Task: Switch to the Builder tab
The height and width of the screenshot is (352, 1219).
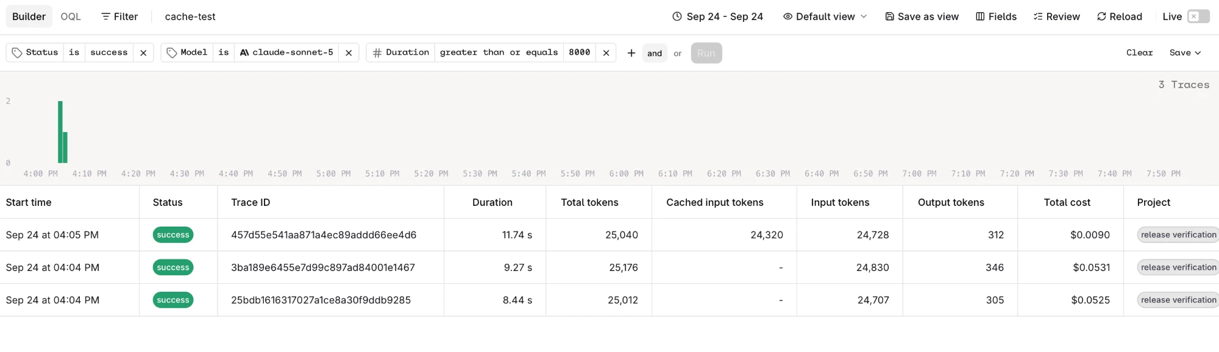Action: coord(29,16)
